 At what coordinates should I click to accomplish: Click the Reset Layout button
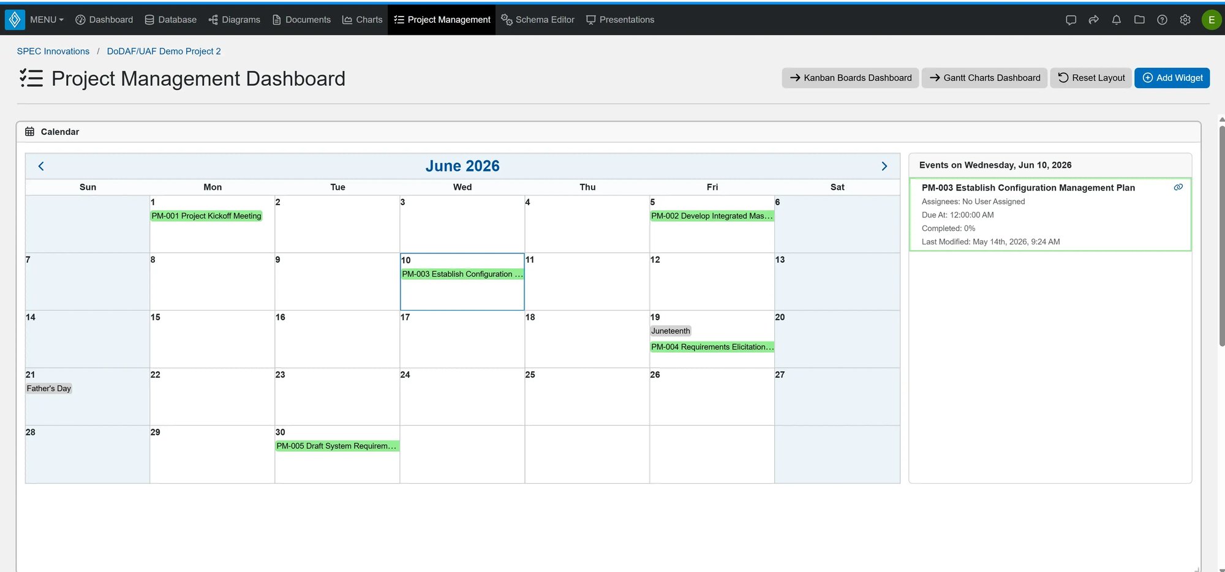1091,78
